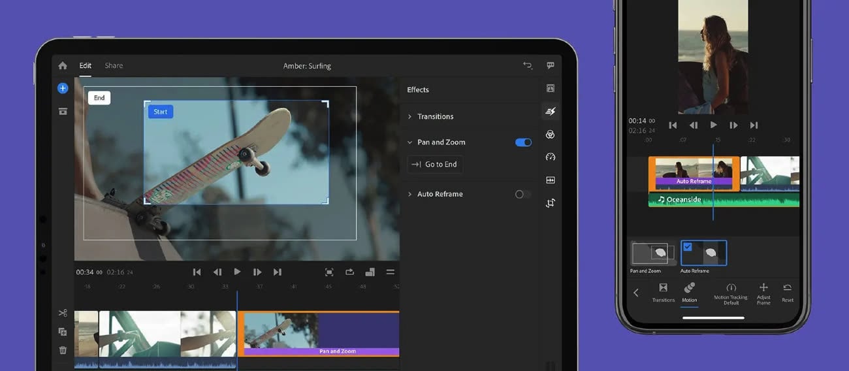Go back with phone's left chevron
The height and width of the screenshot is (371, 849).
pyautogui.click(x=636, y=293)
